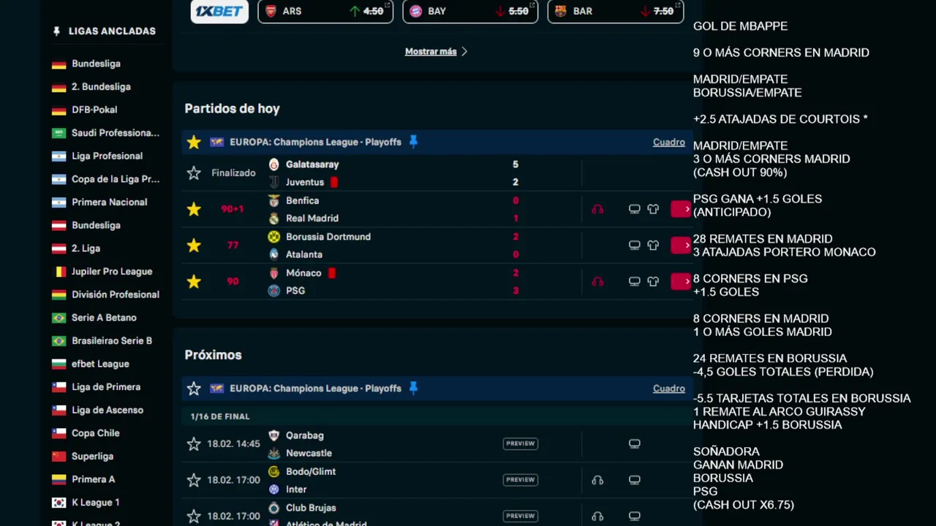Open Copa Chile in sidebar
Image resolution: width=936 pixels, height=526 pixels.
click(95, 433)
